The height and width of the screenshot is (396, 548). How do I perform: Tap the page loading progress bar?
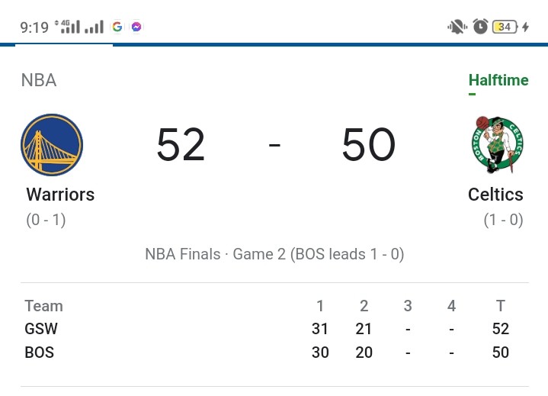coord(274,44)
